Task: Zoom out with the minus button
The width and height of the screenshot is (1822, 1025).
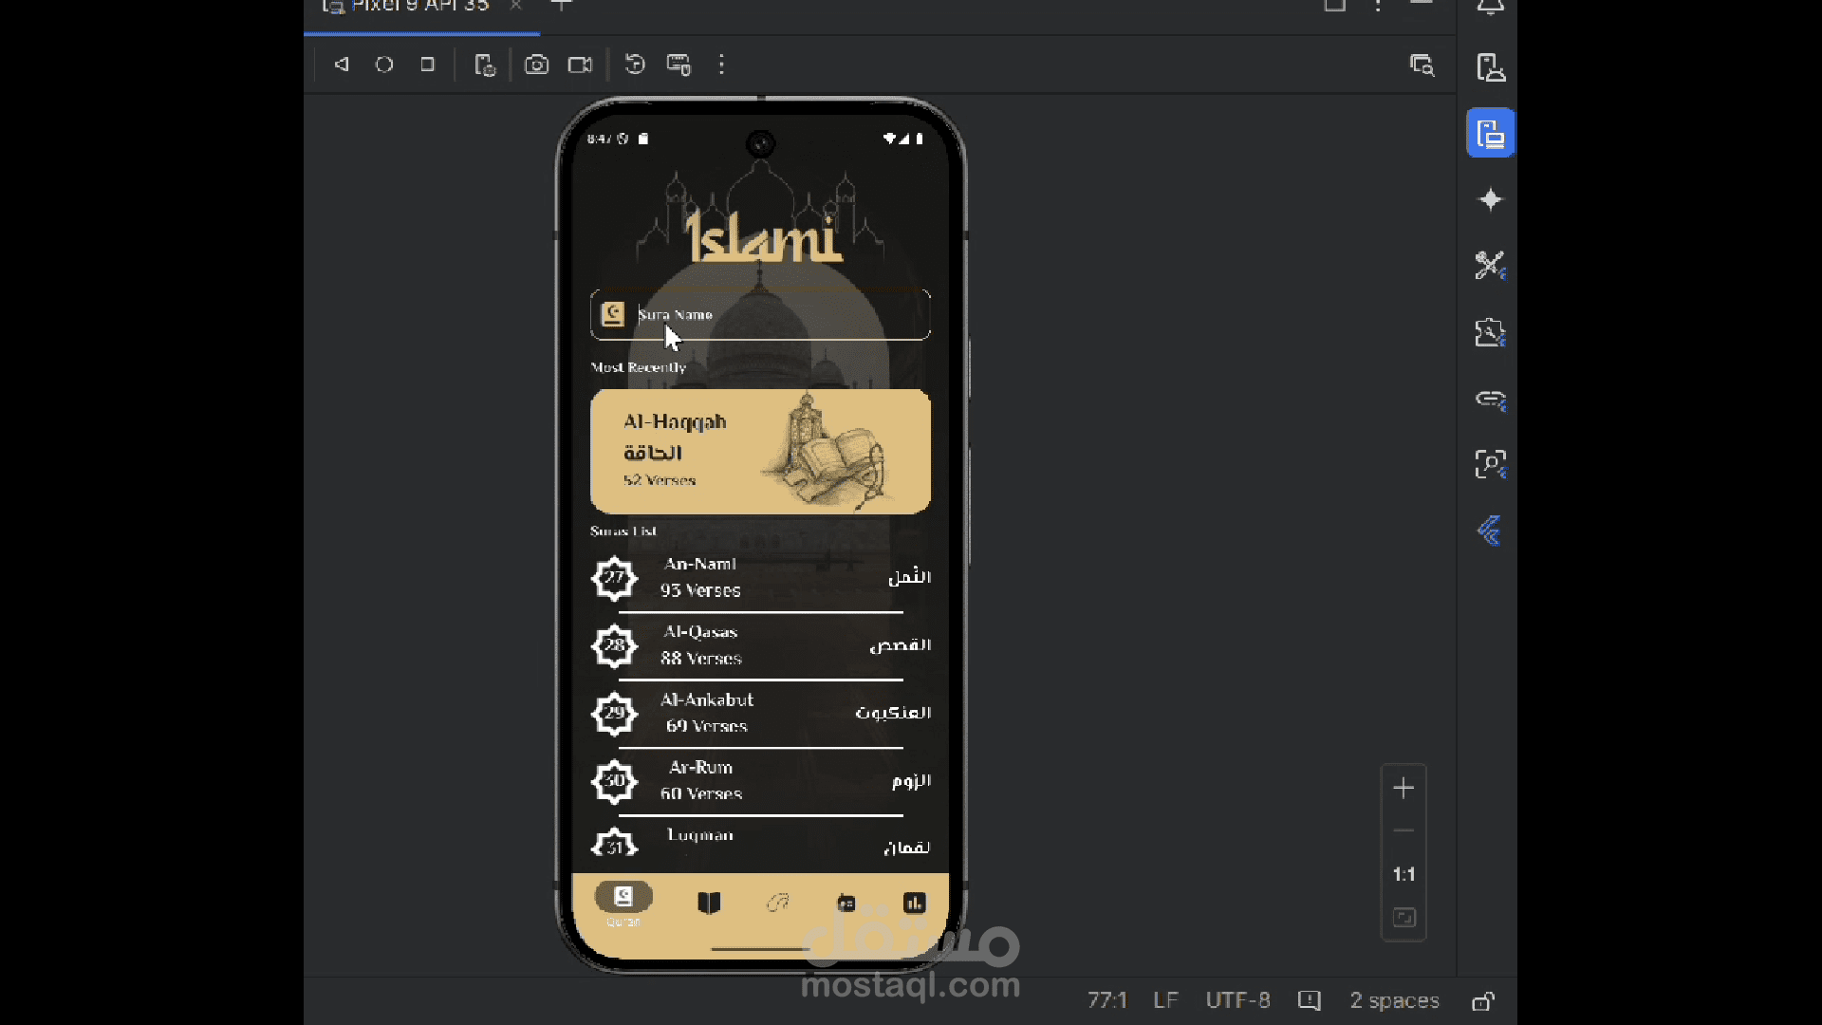Action: tap(1404, 830)
